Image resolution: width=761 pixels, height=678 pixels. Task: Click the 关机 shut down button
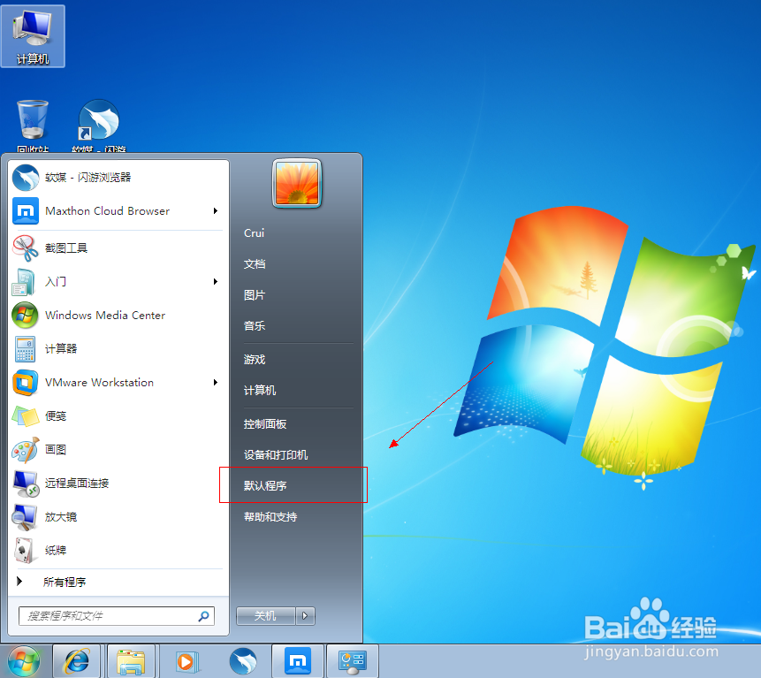point(266,616)
